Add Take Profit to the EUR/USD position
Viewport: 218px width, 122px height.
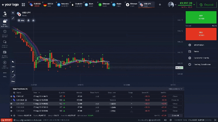(x=97, y=96)
